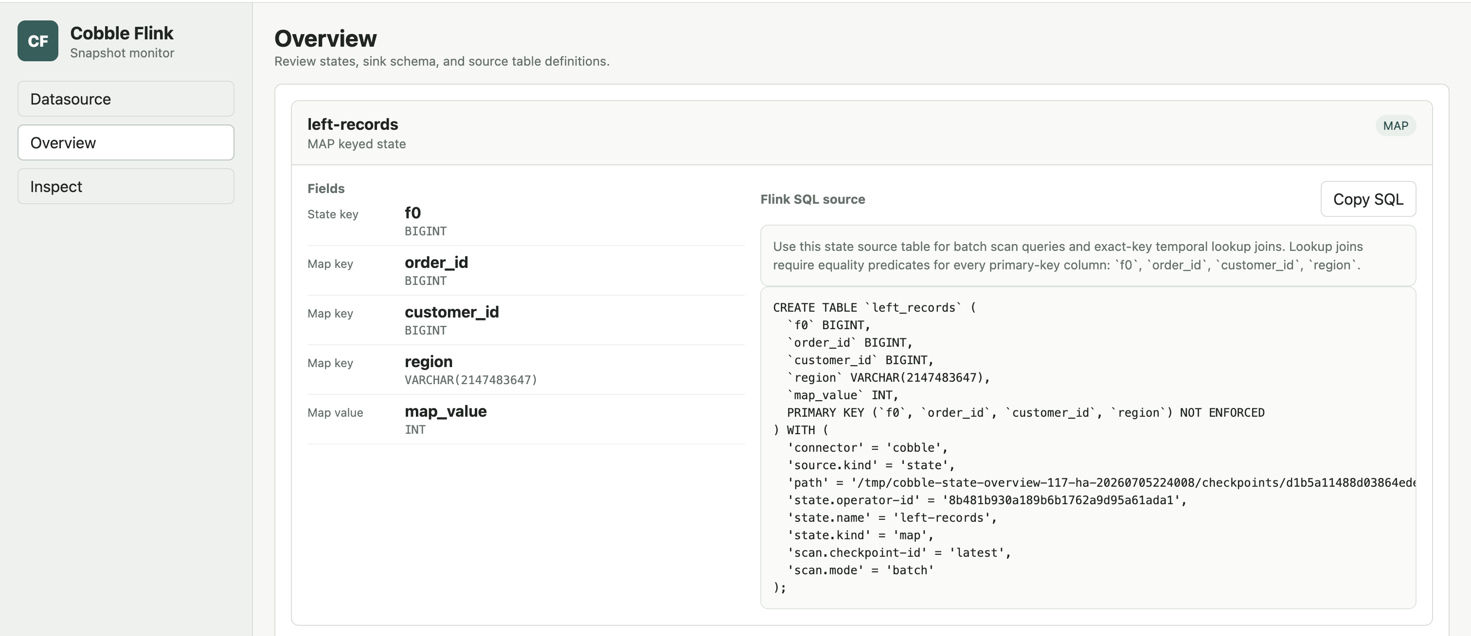Screen dimensions: 1471x636
Task: Click the INT type under map_value
Action: coord(415,430)
